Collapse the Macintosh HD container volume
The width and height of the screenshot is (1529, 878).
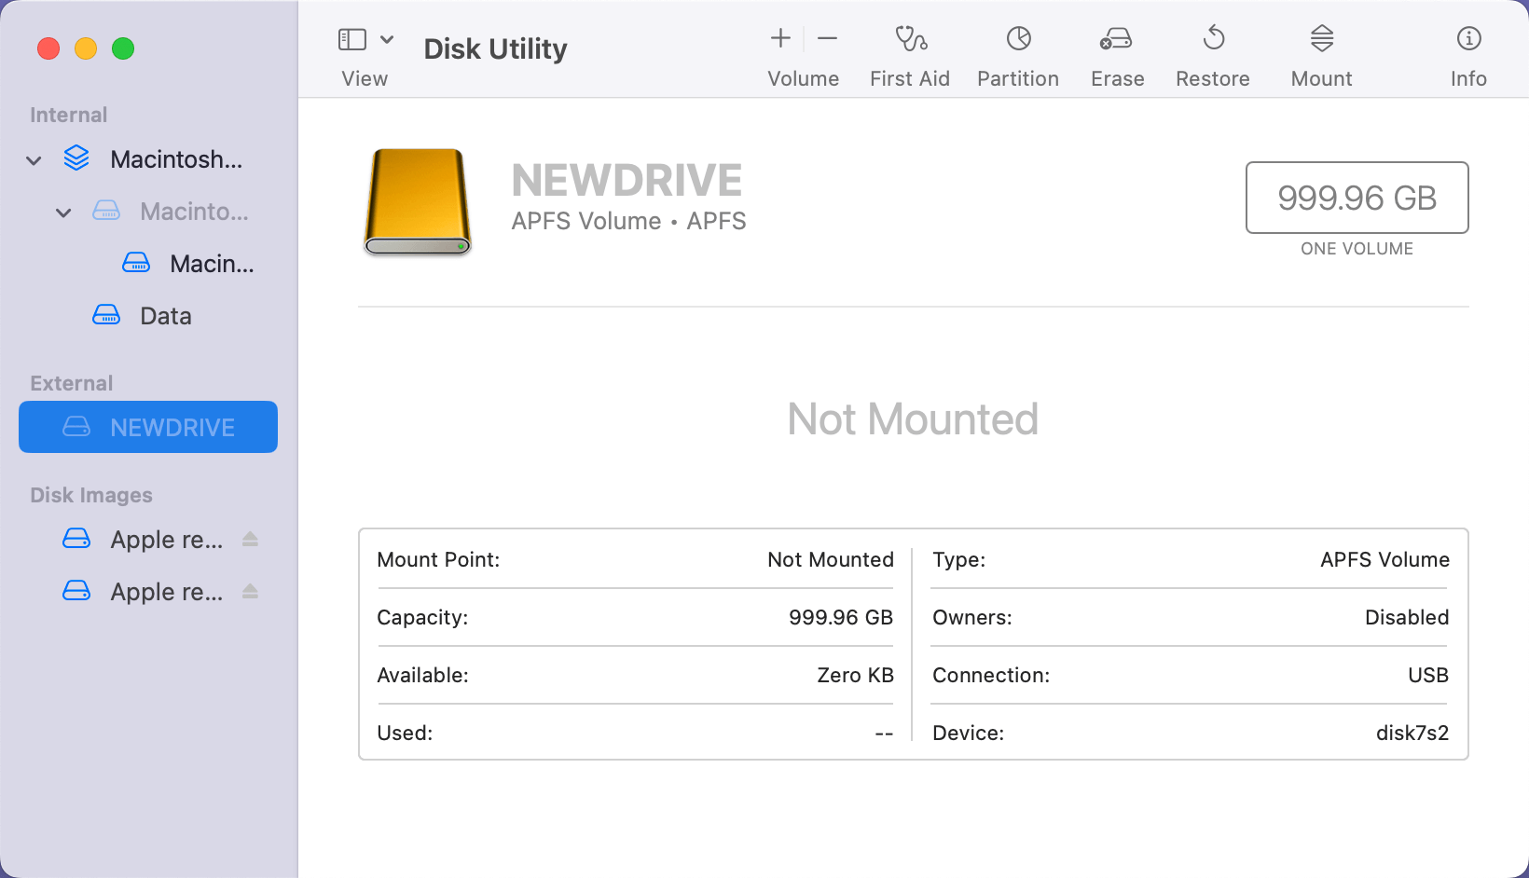[x=63, y=212]
